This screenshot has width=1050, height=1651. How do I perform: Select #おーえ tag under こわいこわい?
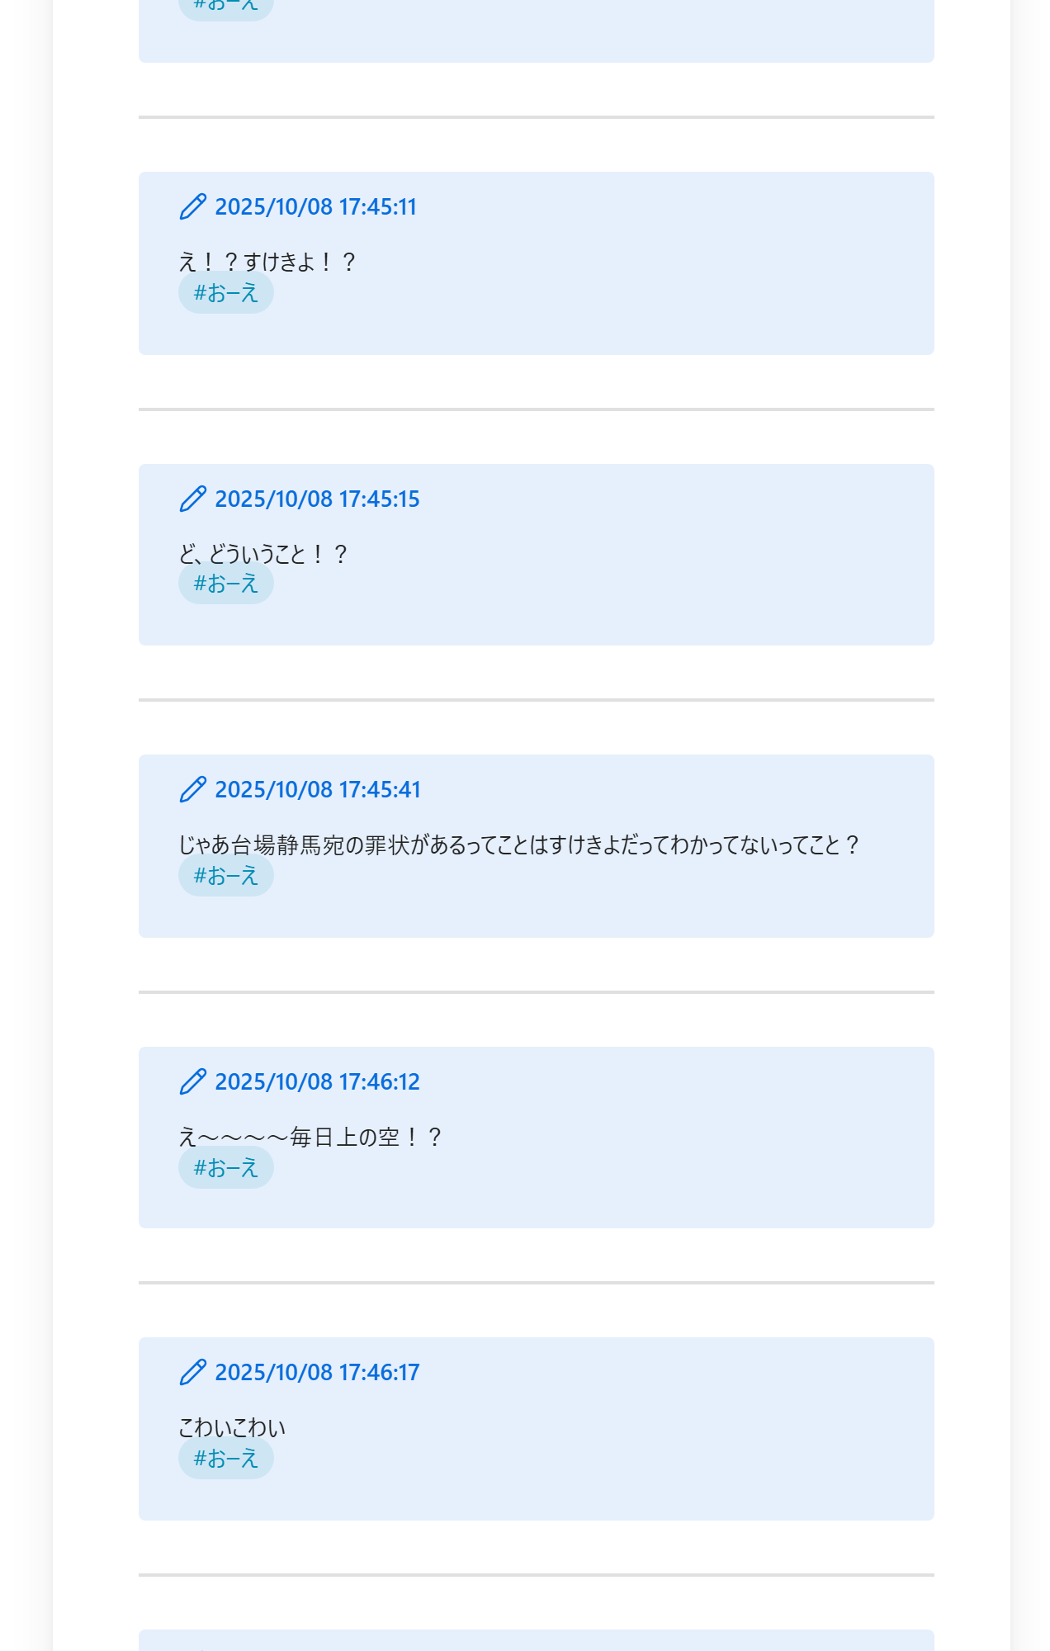pos(226,1459)
